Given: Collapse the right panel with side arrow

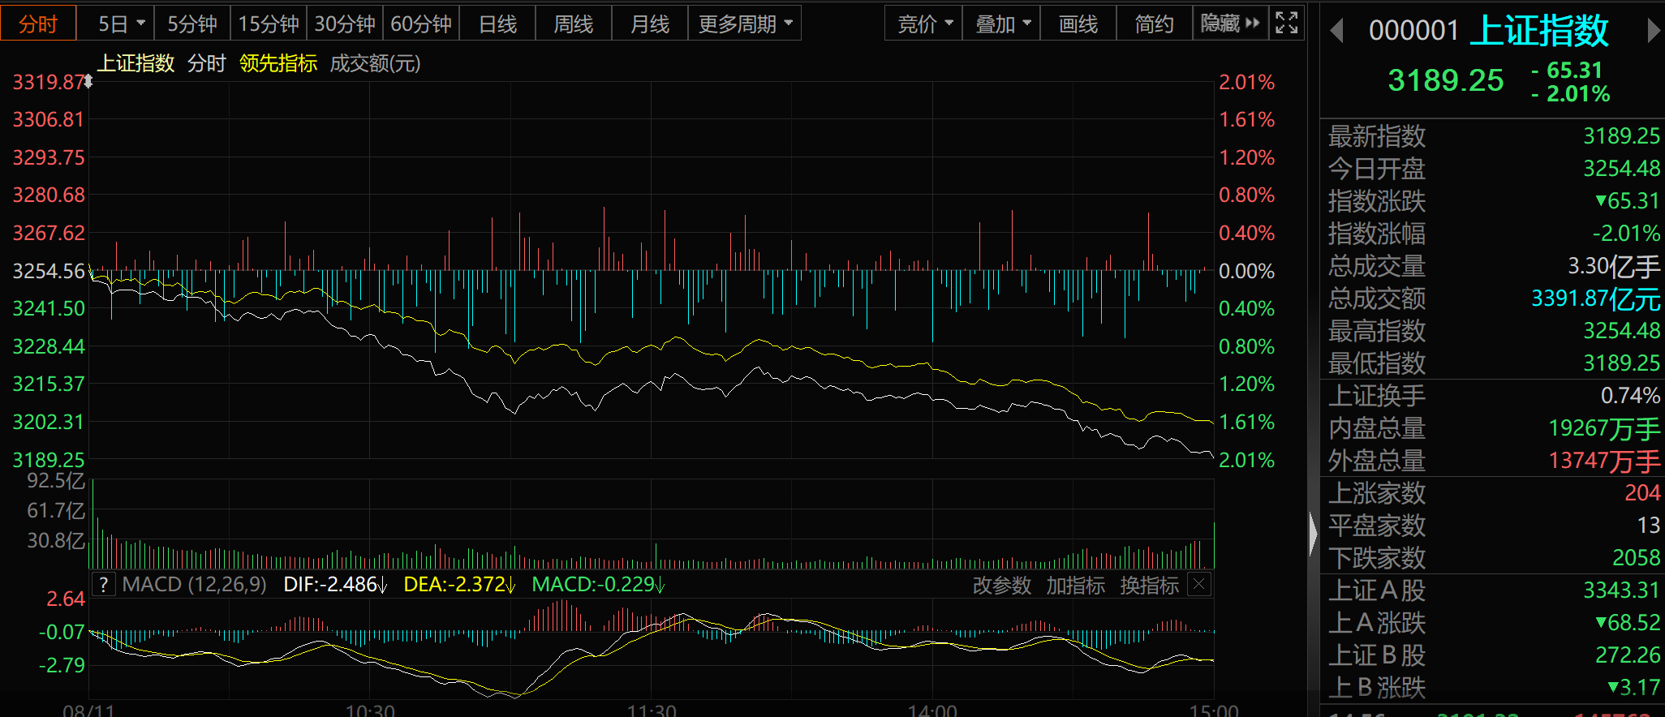Looking at the screenshot, I should 1313,534.
